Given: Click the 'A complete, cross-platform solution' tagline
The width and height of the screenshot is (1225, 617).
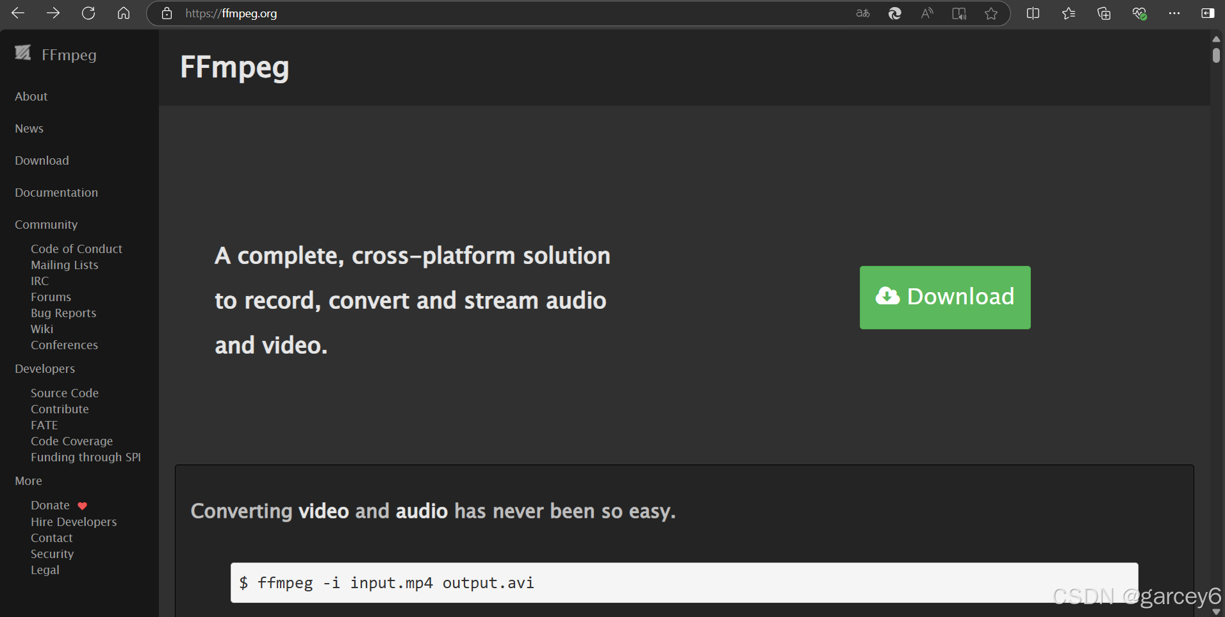Looking at the screenshot, I should coord(413,300).
